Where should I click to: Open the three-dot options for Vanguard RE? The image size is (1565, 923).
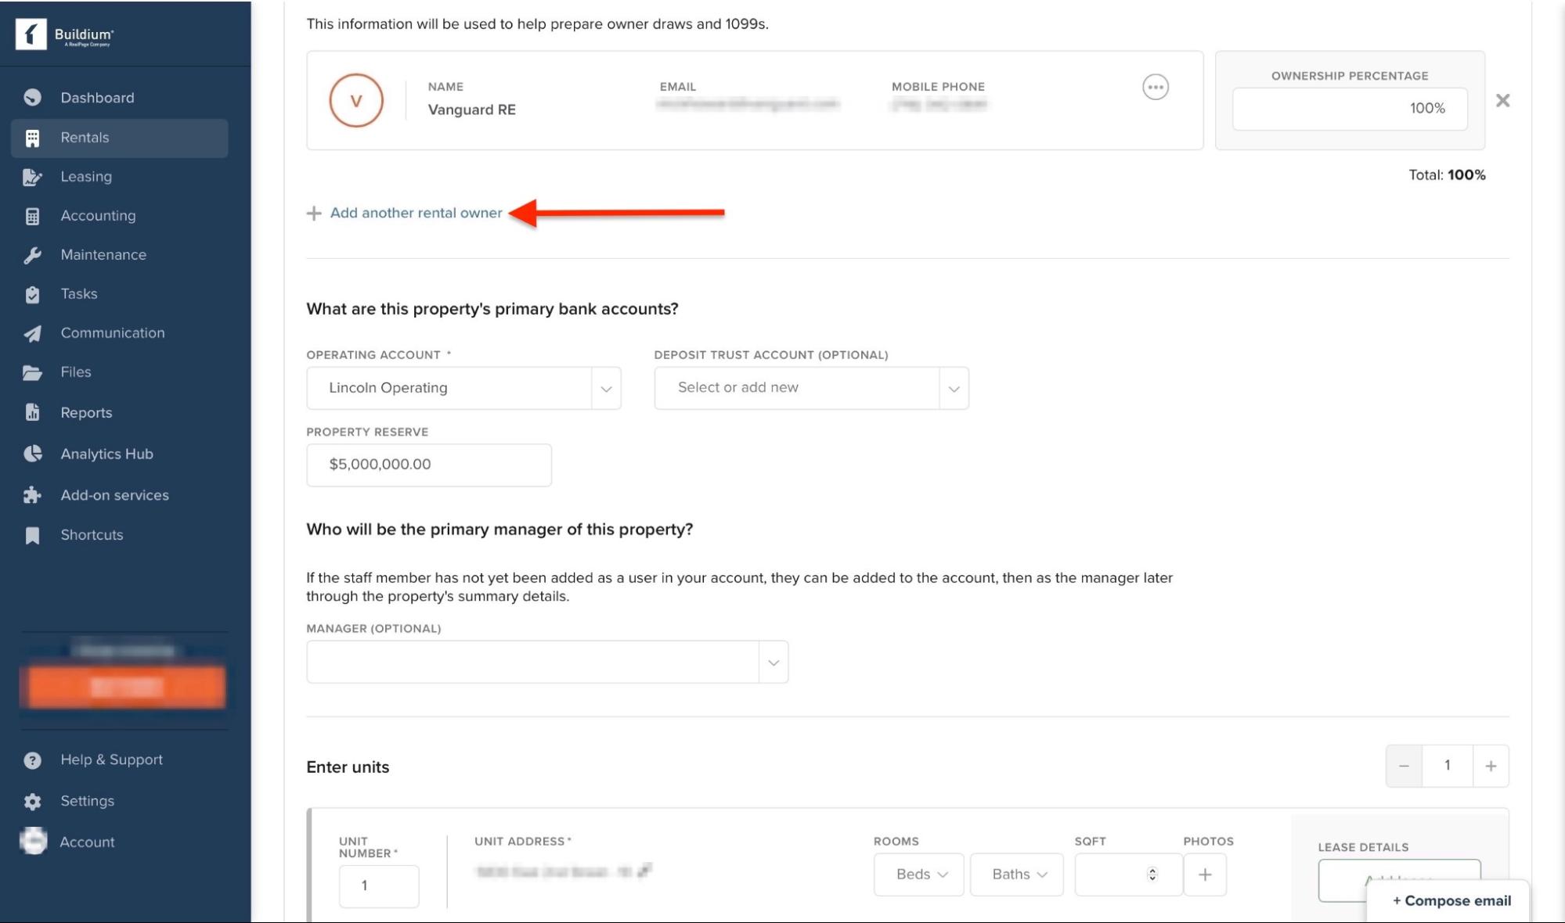(x=1155, y=87)
